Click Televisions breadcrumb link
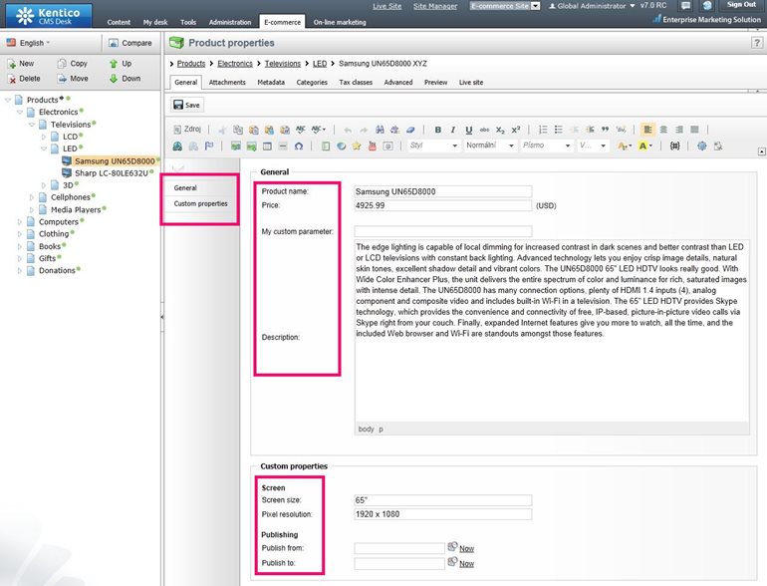 [x=283, y=64]
